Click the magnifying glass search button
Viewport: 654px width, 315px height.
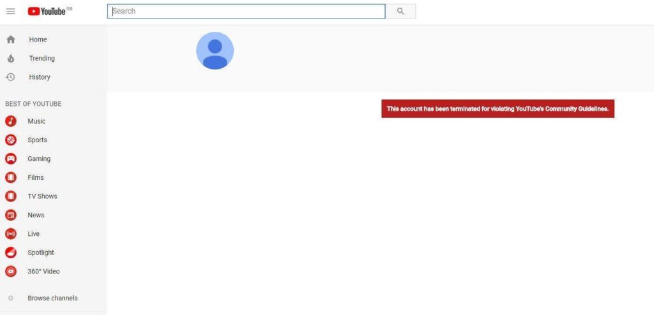click(400, 11)
